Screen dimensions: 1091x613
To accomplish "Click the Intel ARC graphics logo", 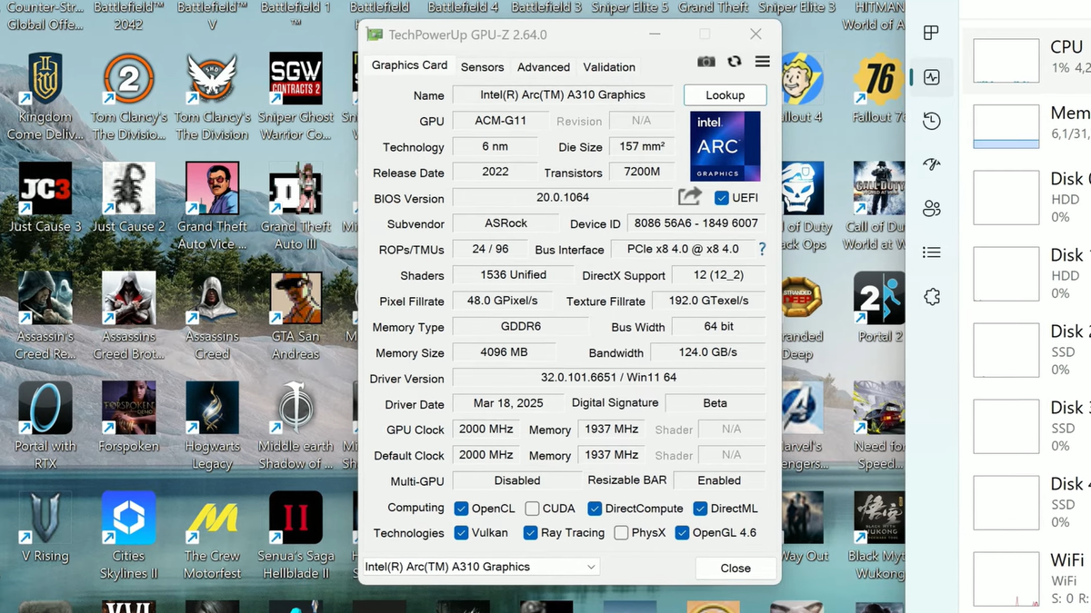I will tap(726, 146).
